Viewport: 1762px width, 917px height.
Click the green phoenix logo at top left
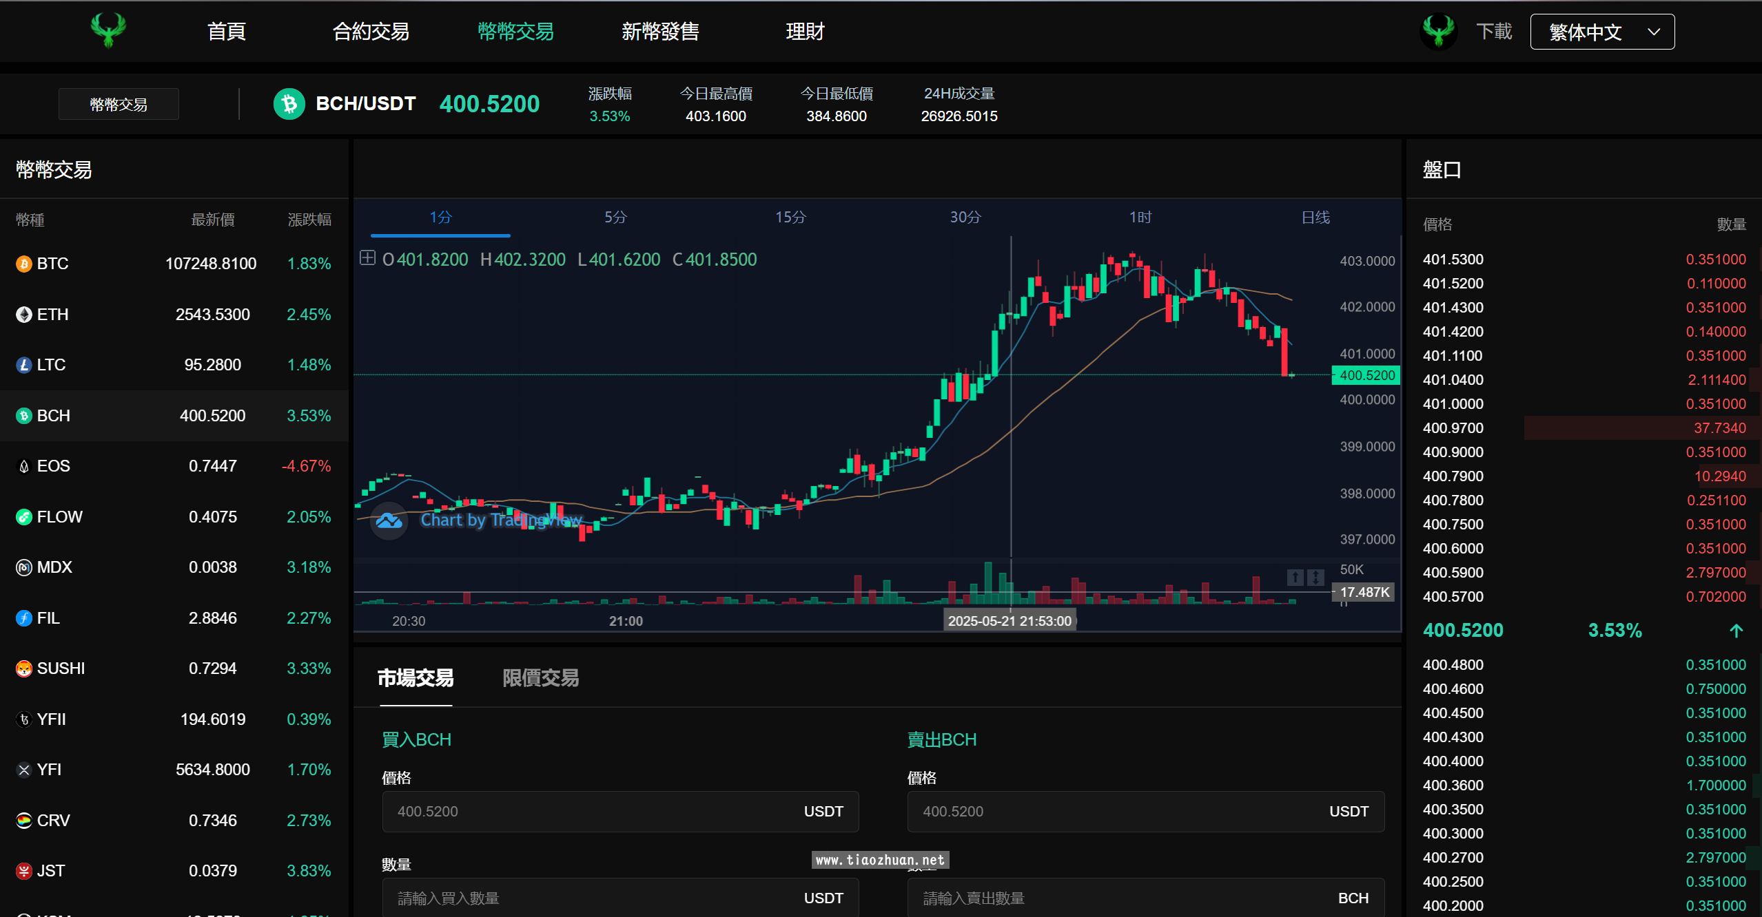(x=108, y=30)
